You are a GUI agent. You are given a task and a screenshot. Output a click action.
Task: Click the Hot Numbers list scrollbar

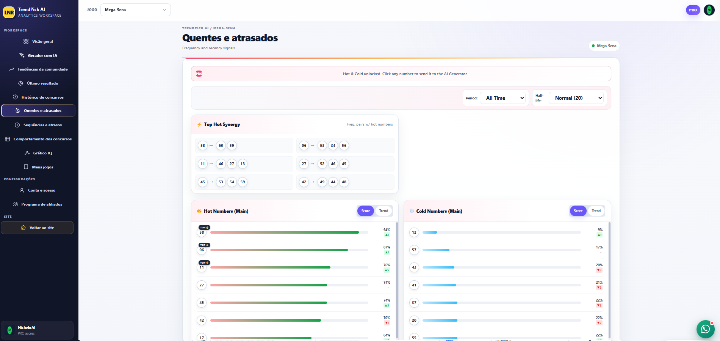coord(397,280)
